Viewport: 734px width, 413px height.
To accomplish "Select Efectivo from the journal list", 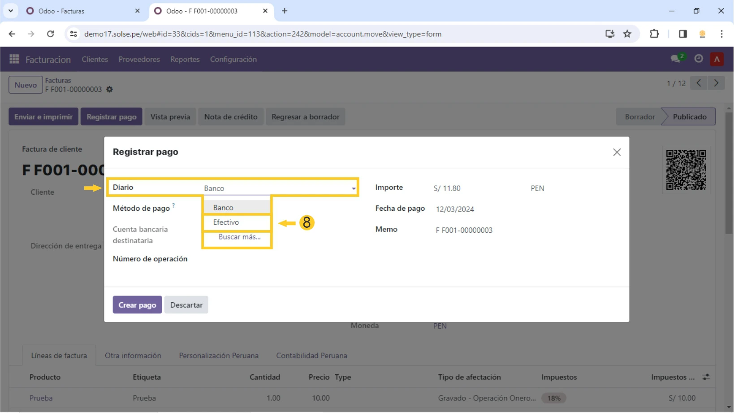I will 226,222.
